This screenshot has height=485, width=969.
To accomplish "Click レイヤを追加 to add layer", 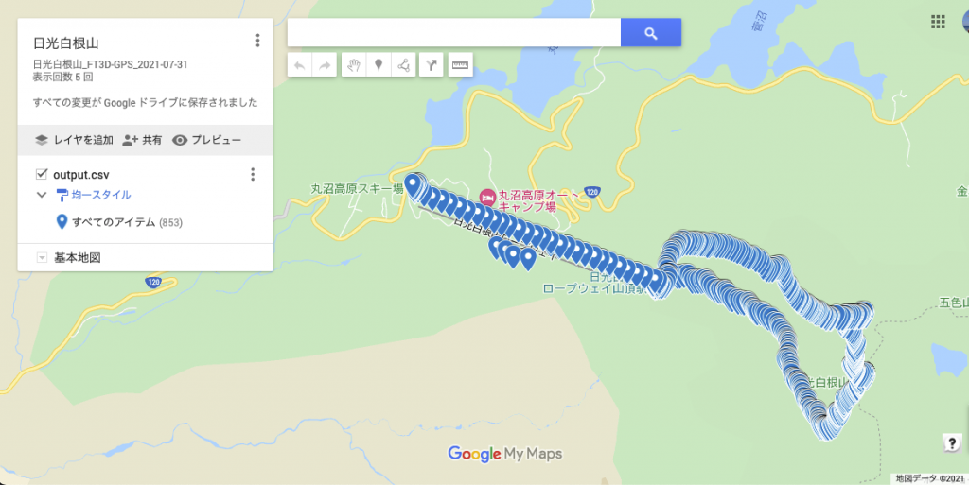I will [x=74, y=140].
